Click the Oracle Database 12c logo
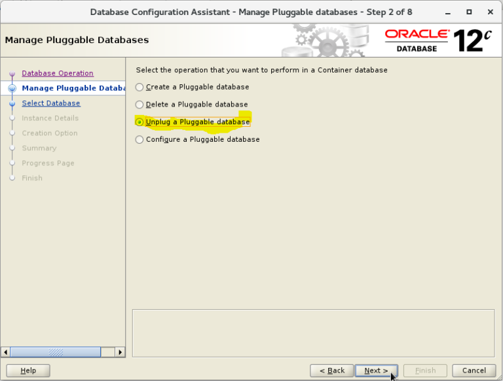 point(438,41)
